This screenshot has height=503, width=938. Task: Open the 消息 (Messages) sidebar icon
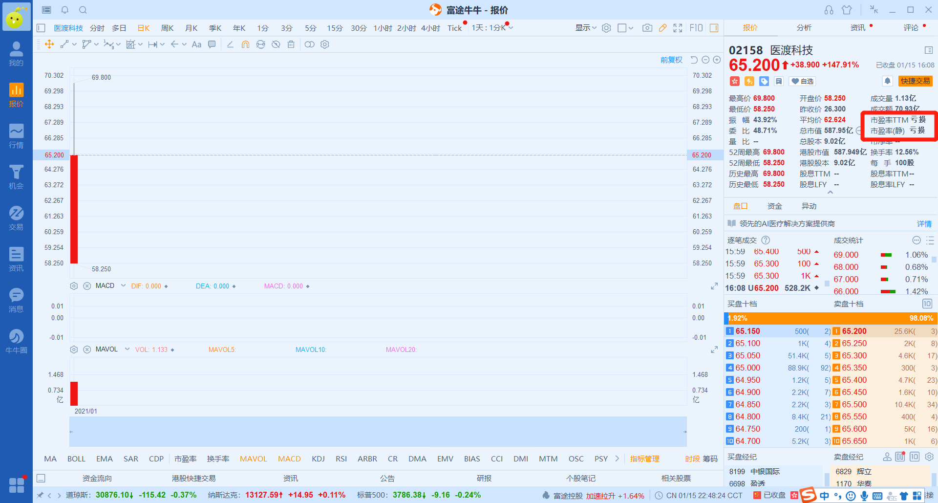pos(16,300)
